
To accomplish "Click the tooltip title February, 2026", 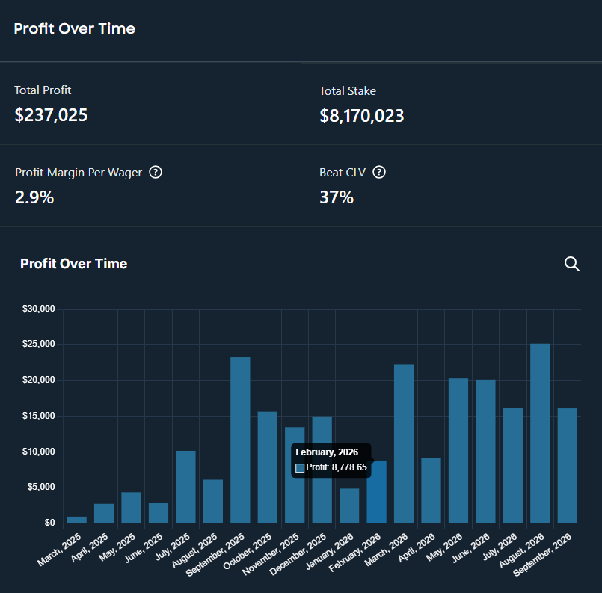I will 327,452.
